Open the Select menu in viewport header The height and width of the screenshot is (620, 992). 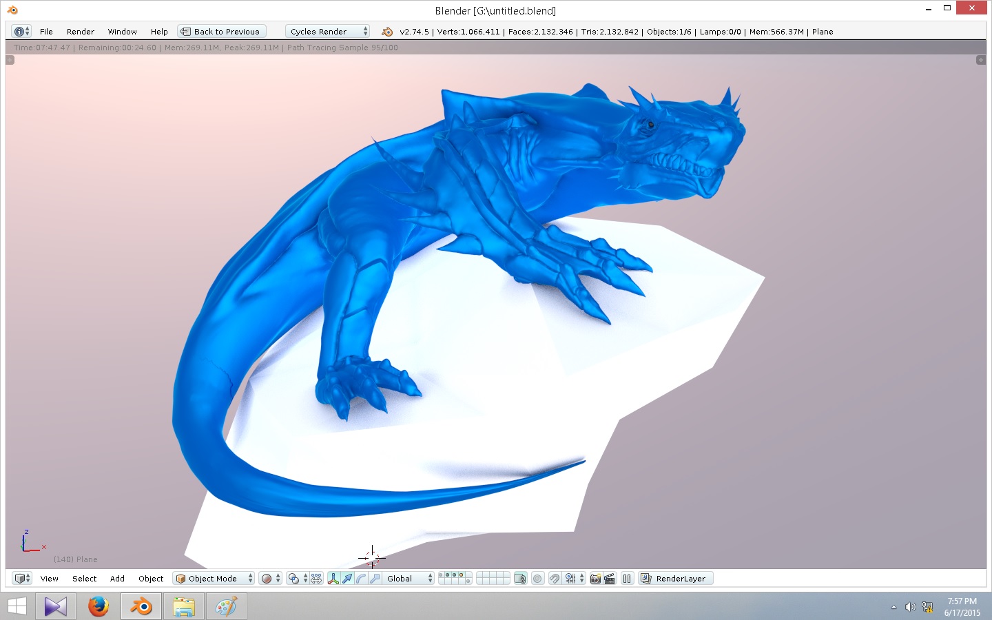point(85,579)
